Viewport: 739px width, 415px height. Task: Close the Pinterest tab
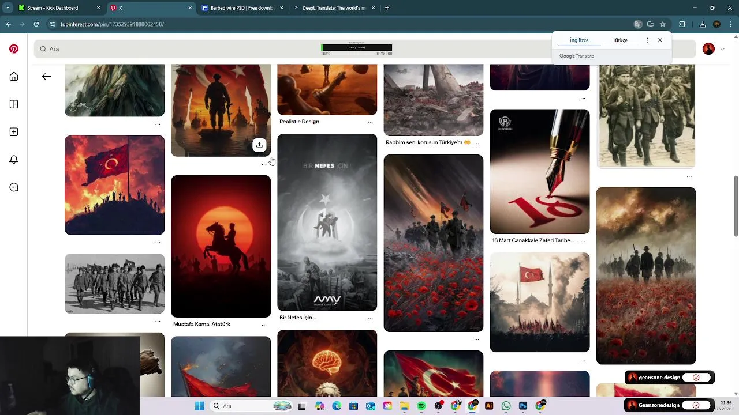coord(190,8)
